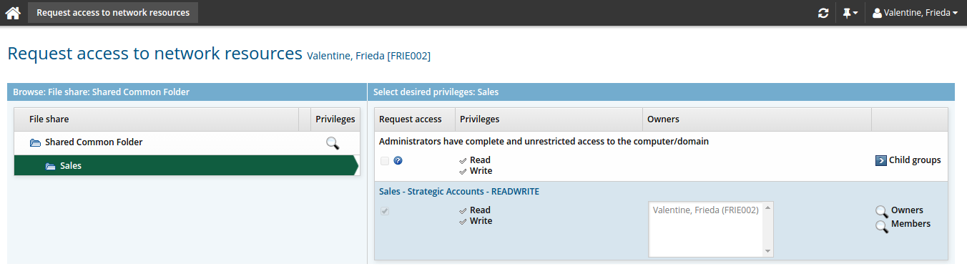The image size is (967, 269).
Task: Click the Privileges magnifier for Shared Common Folder
Action: 332,143
